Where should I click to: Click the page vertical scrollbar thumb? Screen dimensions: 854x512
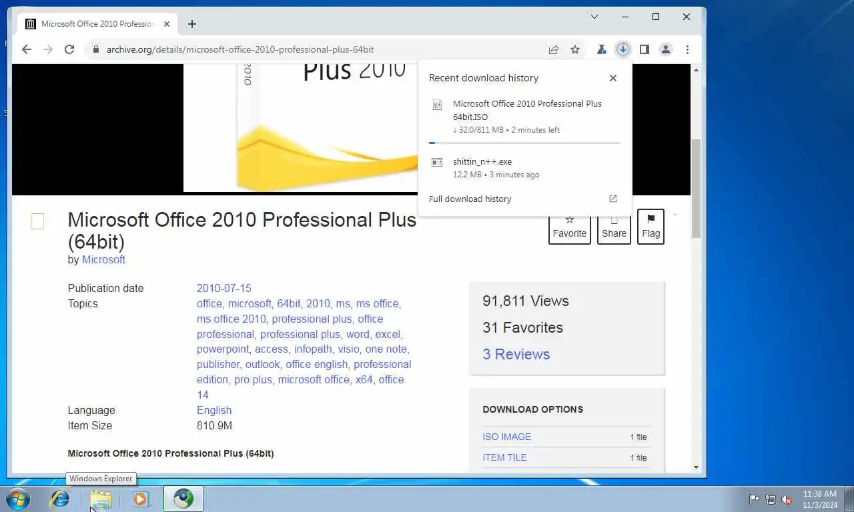696,188
